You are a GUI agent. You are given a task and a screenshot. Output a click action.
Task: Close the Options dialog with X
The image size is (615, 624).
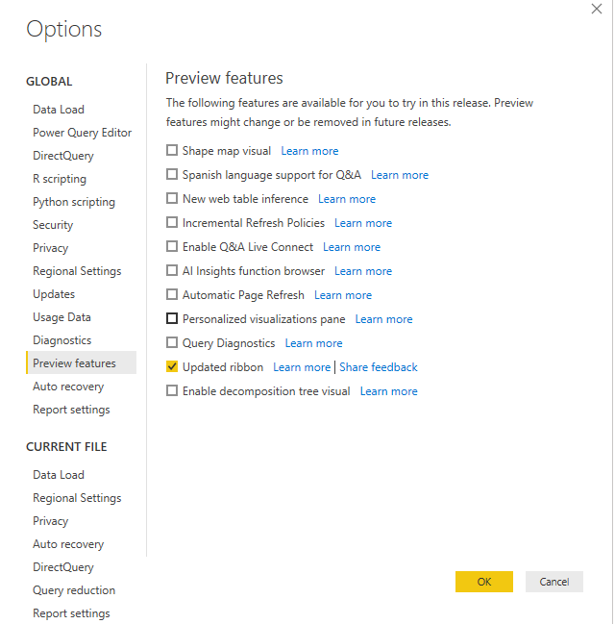coord(597,9)
